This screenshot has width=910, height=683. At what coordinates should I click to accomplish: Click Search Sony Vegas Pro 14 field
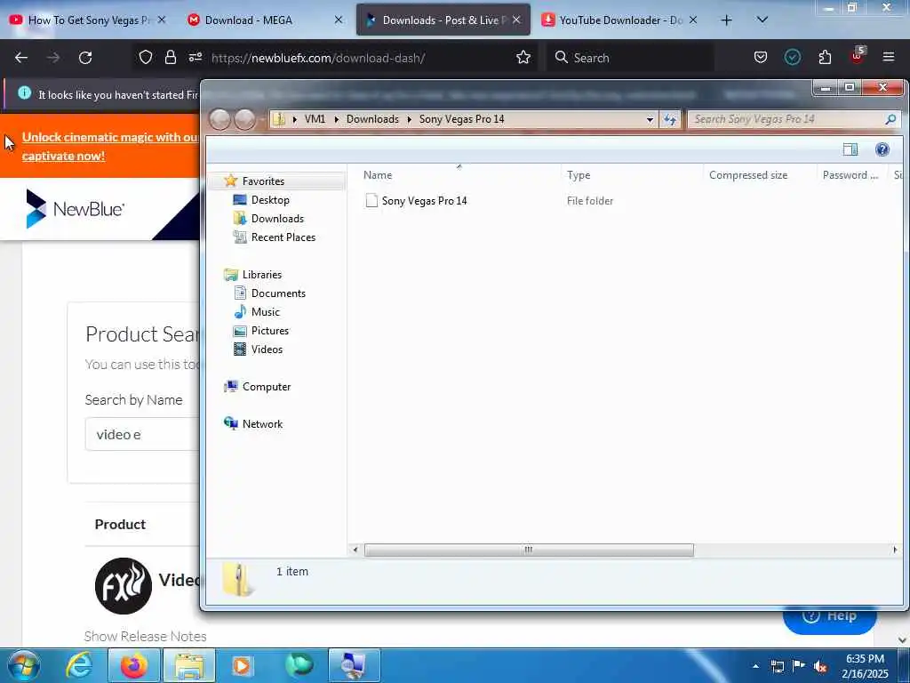coord(788,119)
